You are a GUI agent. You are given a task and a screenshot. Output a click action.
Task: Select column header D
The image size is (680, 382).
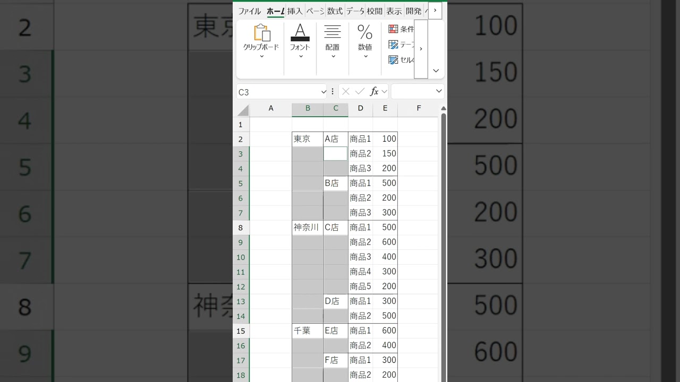(x=361, y=108)
